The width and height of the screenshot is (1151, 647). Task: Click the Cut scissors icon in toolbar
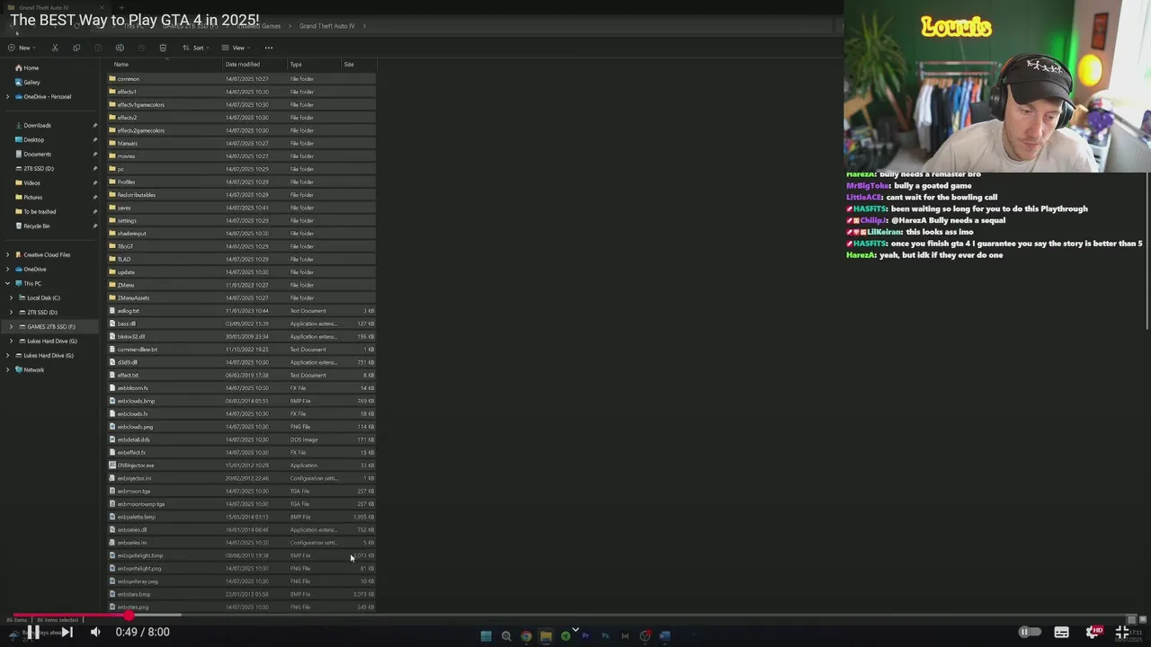point(55,48)
